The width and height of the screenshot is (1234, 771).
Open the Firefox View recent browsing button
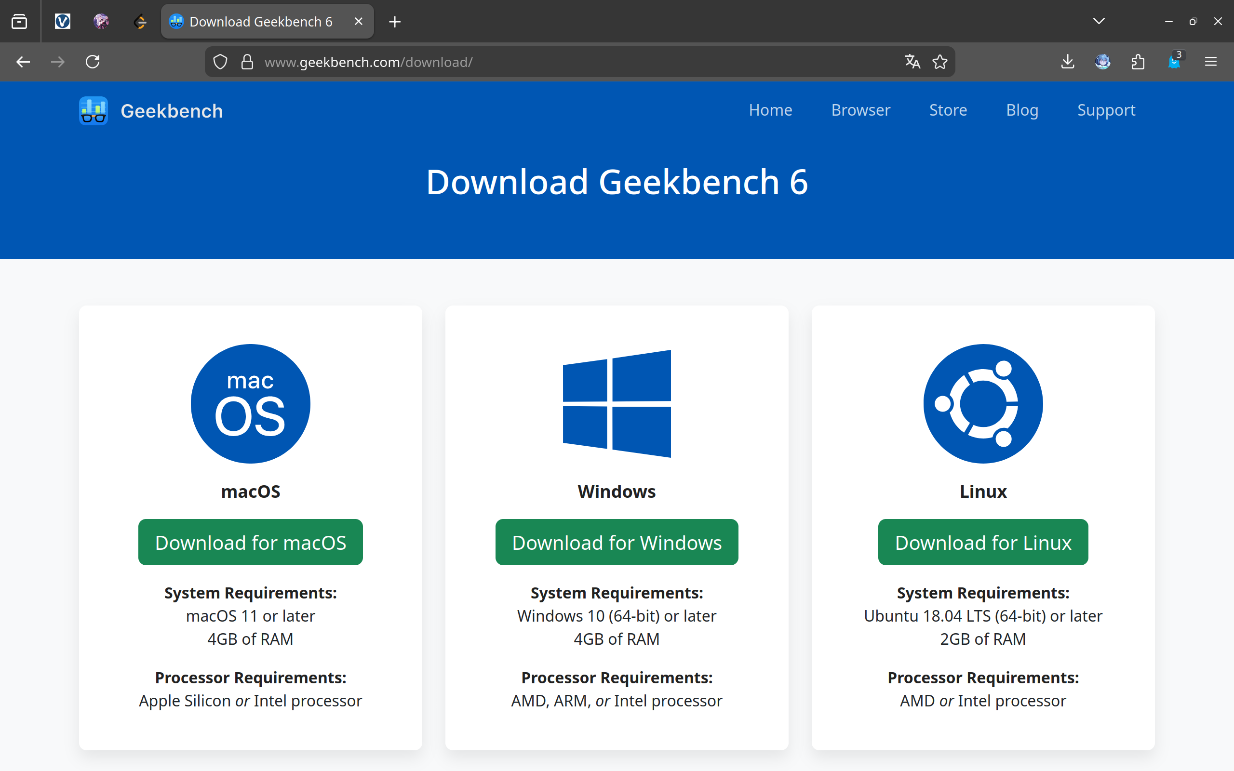[19, 21]
